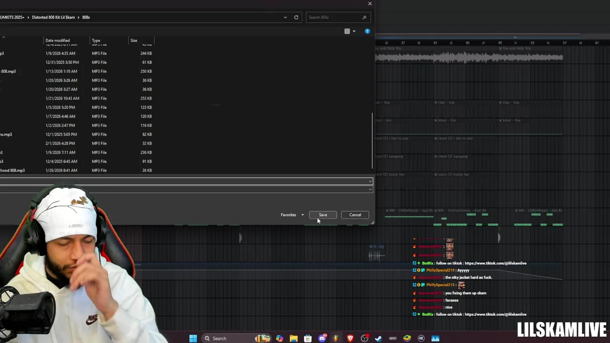
Task: Select file dated 1/20/2026 3:27 AM
Action: [76, 90]
